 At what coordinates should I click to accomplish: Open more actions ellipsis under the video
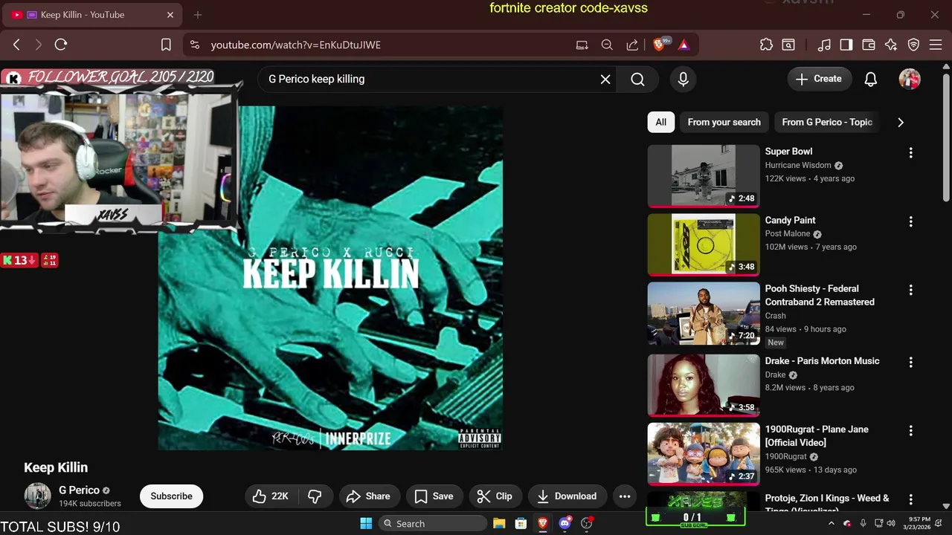(x=625, y=496)
